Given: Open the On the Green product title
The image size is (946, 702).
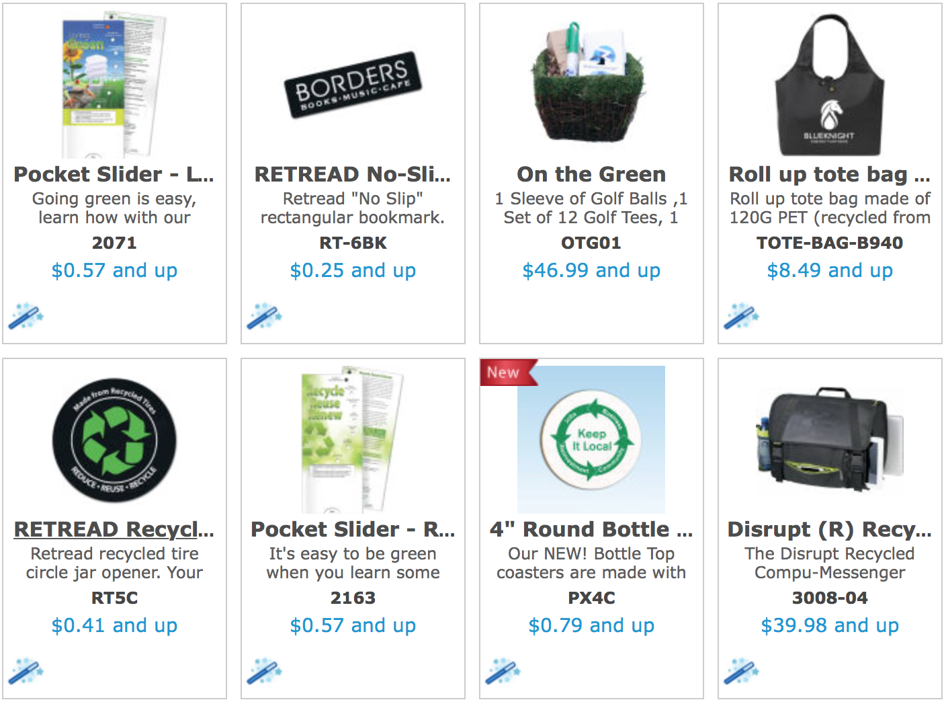Looking at the screenshot, I should coord(591,175).
